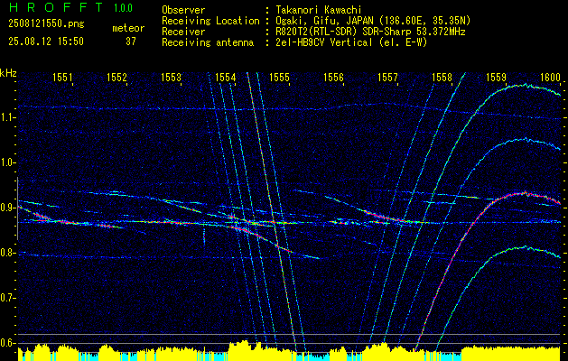Click the version number 1.0.0
Screen dimensions: 568x361
(x=123, y=8)
